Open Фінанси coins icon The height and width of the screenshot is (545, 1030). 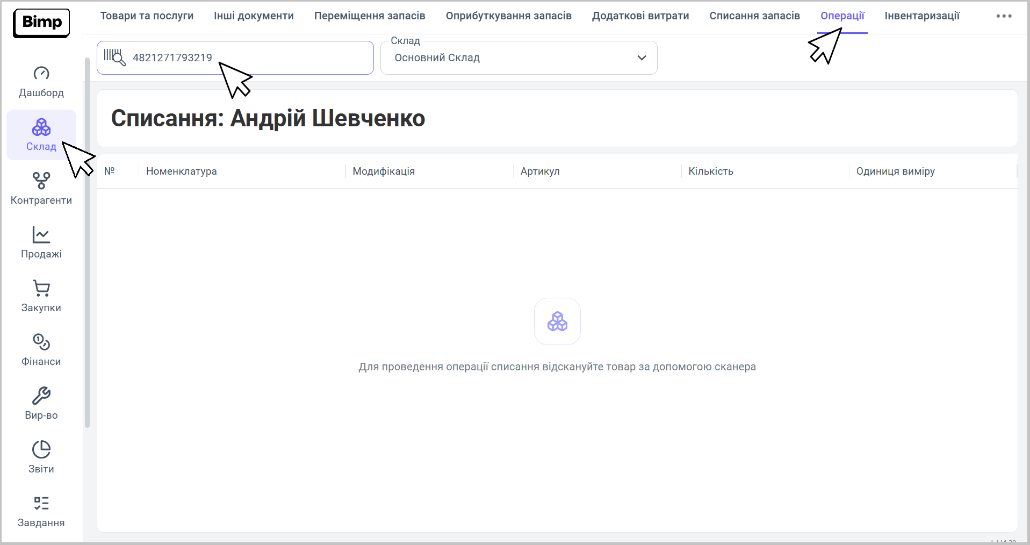(41, 342)
